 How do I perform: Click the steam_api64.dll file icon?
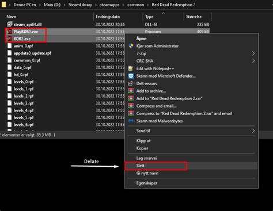9,24
